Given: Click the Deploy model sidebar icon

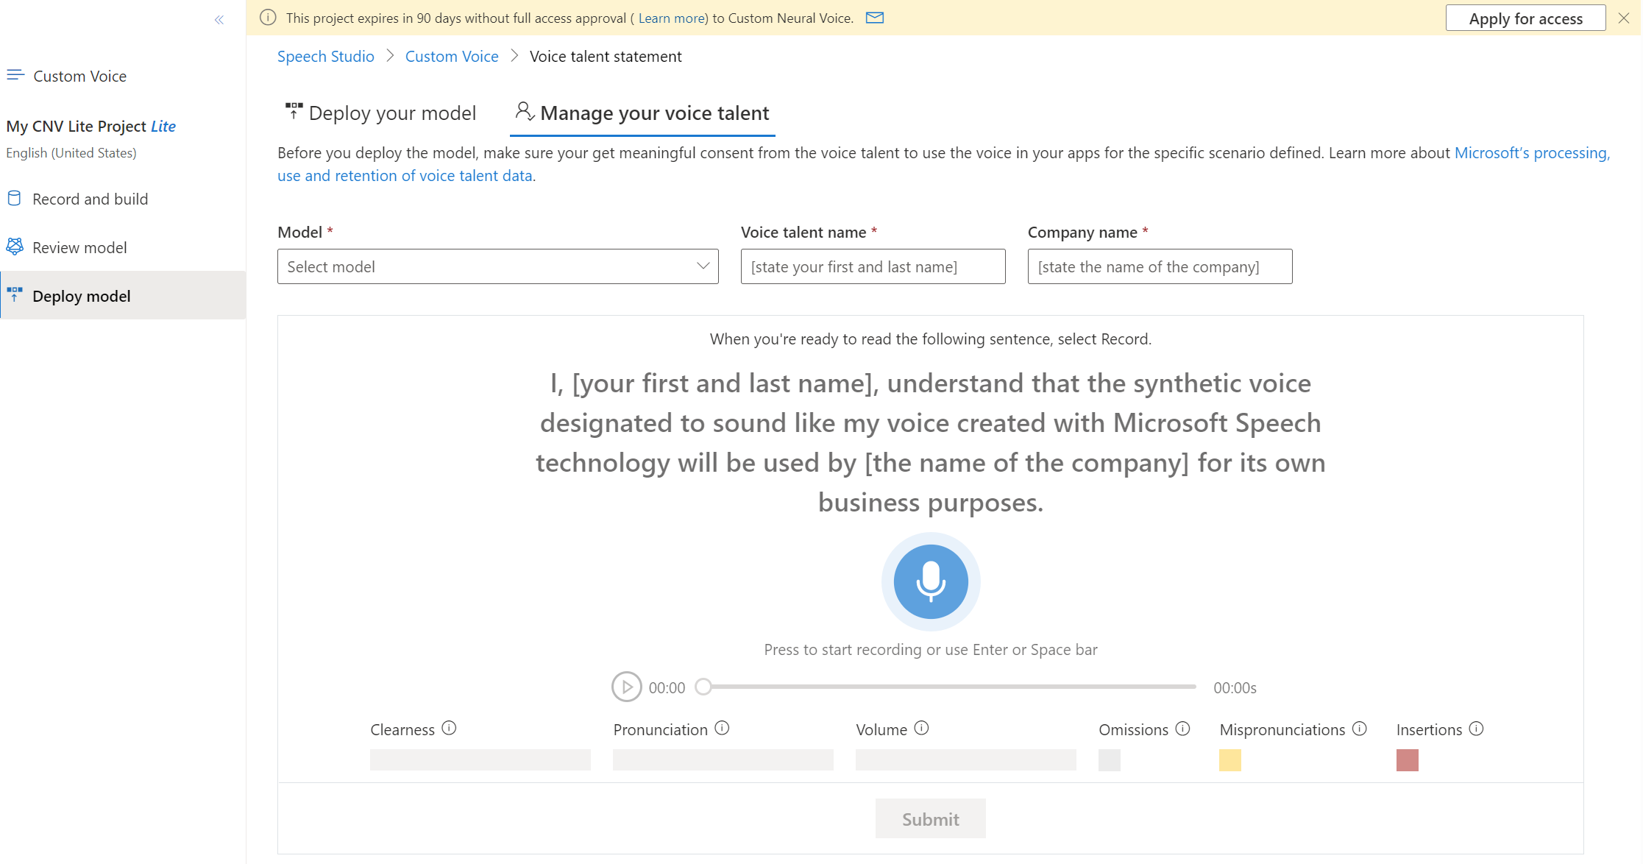Looking at the screenshot, I should [x=16, y=294].
